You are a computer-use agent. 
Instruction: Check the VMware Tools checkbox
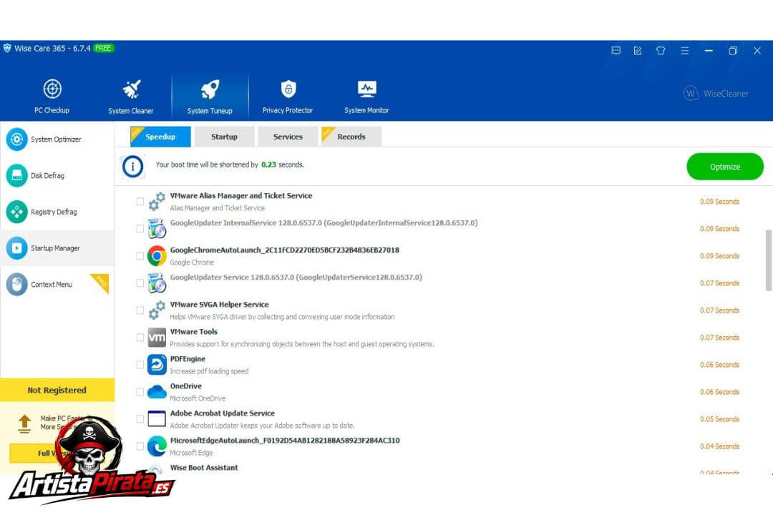pos(140,338)
